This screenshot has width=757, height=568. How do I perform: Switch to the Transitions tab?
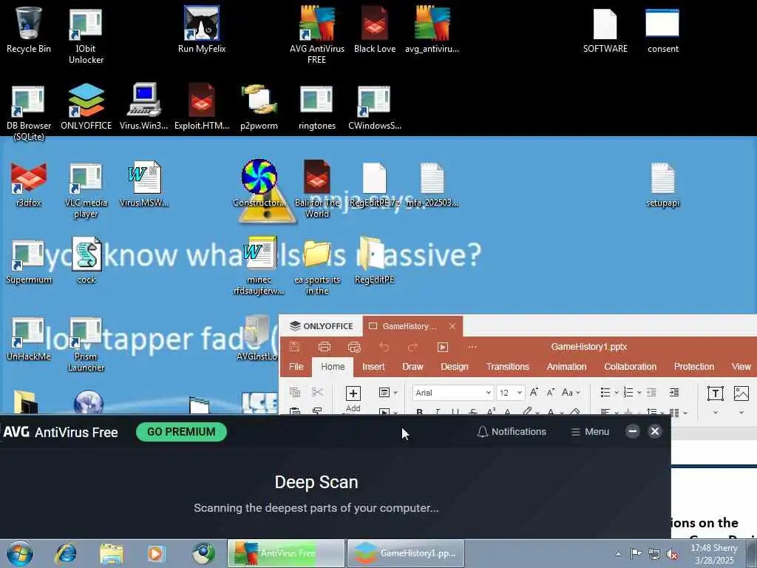coord(507,367)
